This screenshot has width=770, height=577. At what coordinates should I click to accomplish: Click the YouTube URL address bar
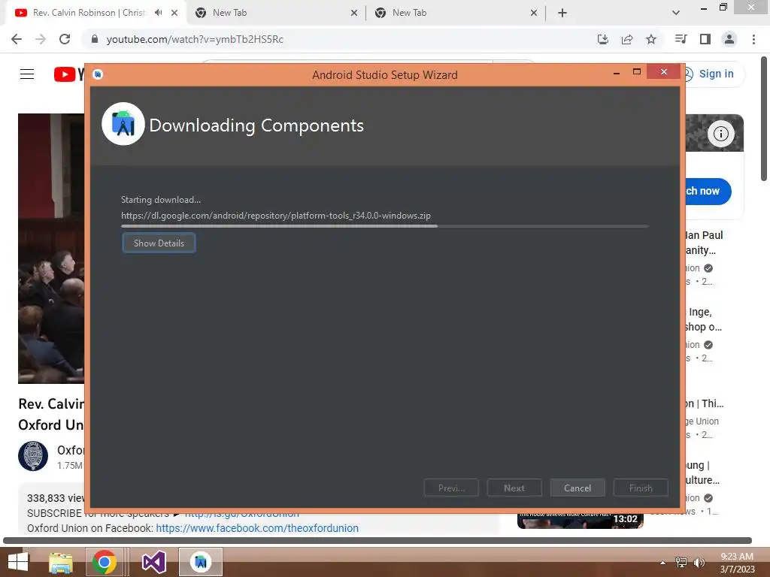coord(195,39)
